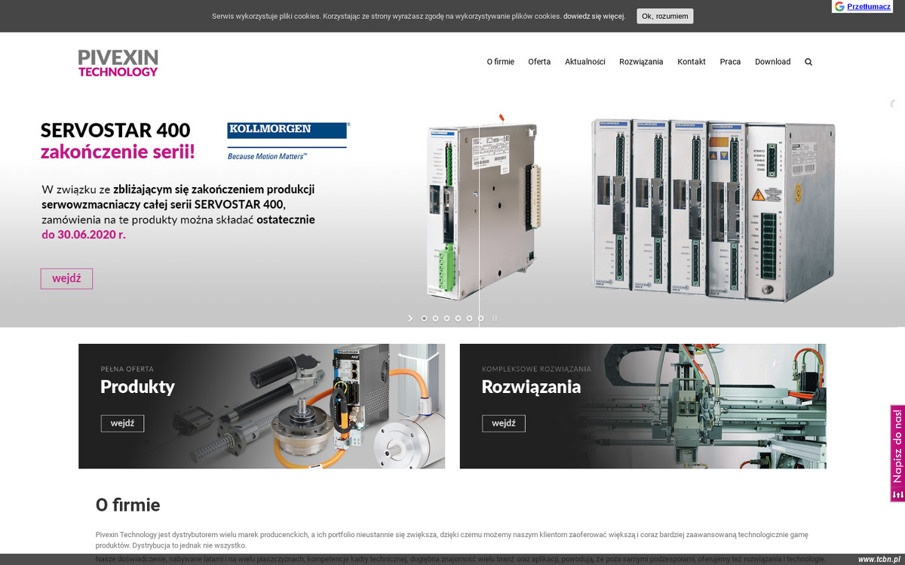Image resolution: width=905 pixels, height=565 pixels.
Task: Click the SERVOSTAR 400 banner title
Action: 115,130
